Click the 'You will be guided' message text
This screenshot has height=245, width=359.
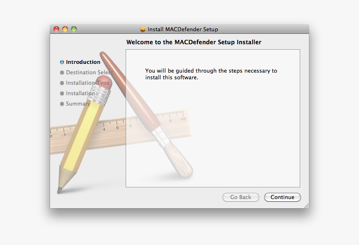pos(211,74)
